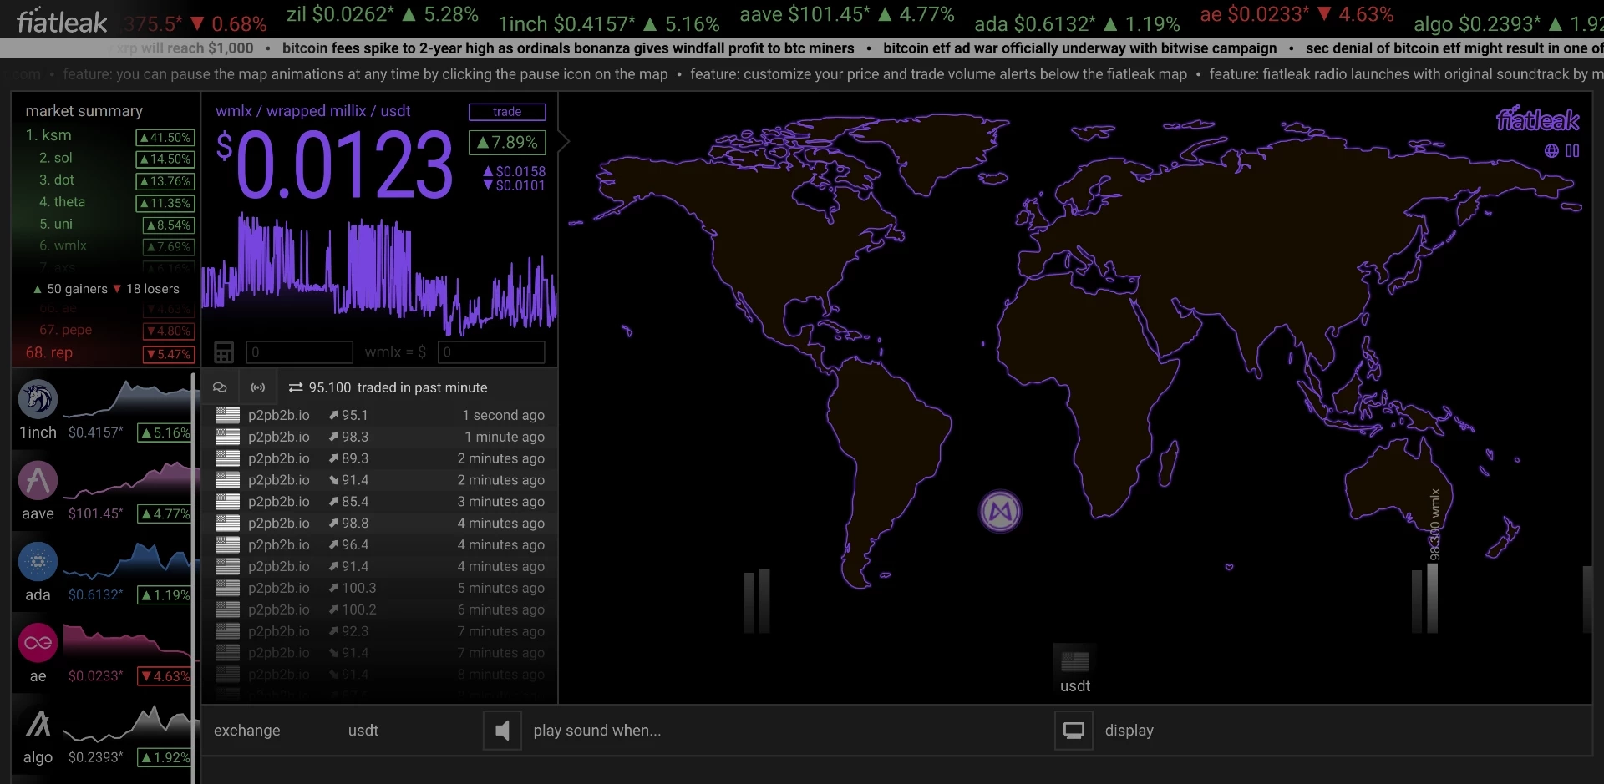Open the calculator icon beside wmlx converter
The width and height of the screenshot is (1604, 784).
click(224, 352)
